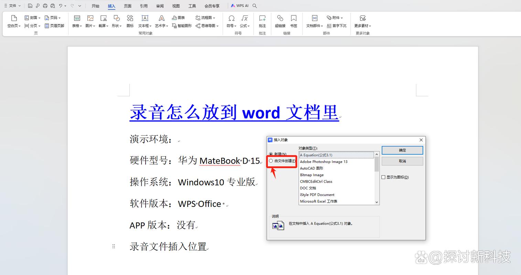Click the 文本框 text box icon
Viewport: 521px width, 275px height.
tap(145, 18)
